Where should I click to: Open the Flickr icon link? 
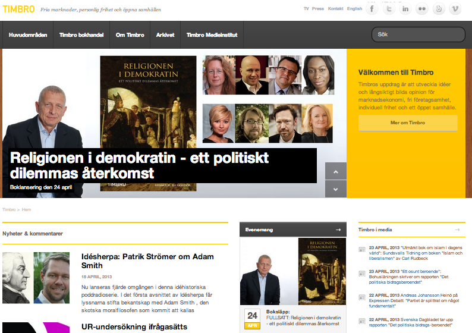point(422,9)
